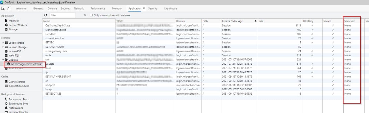Viewport: 369px width, 113px height.
Task: Refresh the cookies list
Action: [x=46, y=15]
